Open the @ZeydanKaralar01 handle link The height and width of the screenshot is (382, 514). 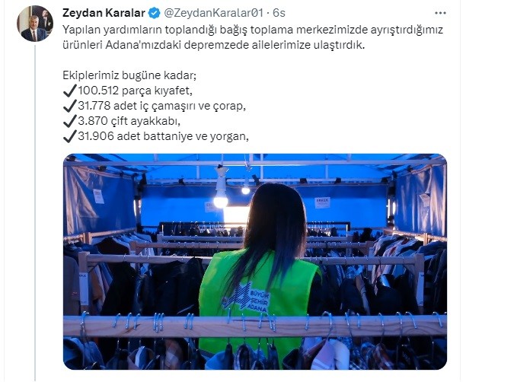213,13
